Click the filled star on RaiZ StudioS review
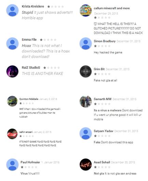 point(45,68)
